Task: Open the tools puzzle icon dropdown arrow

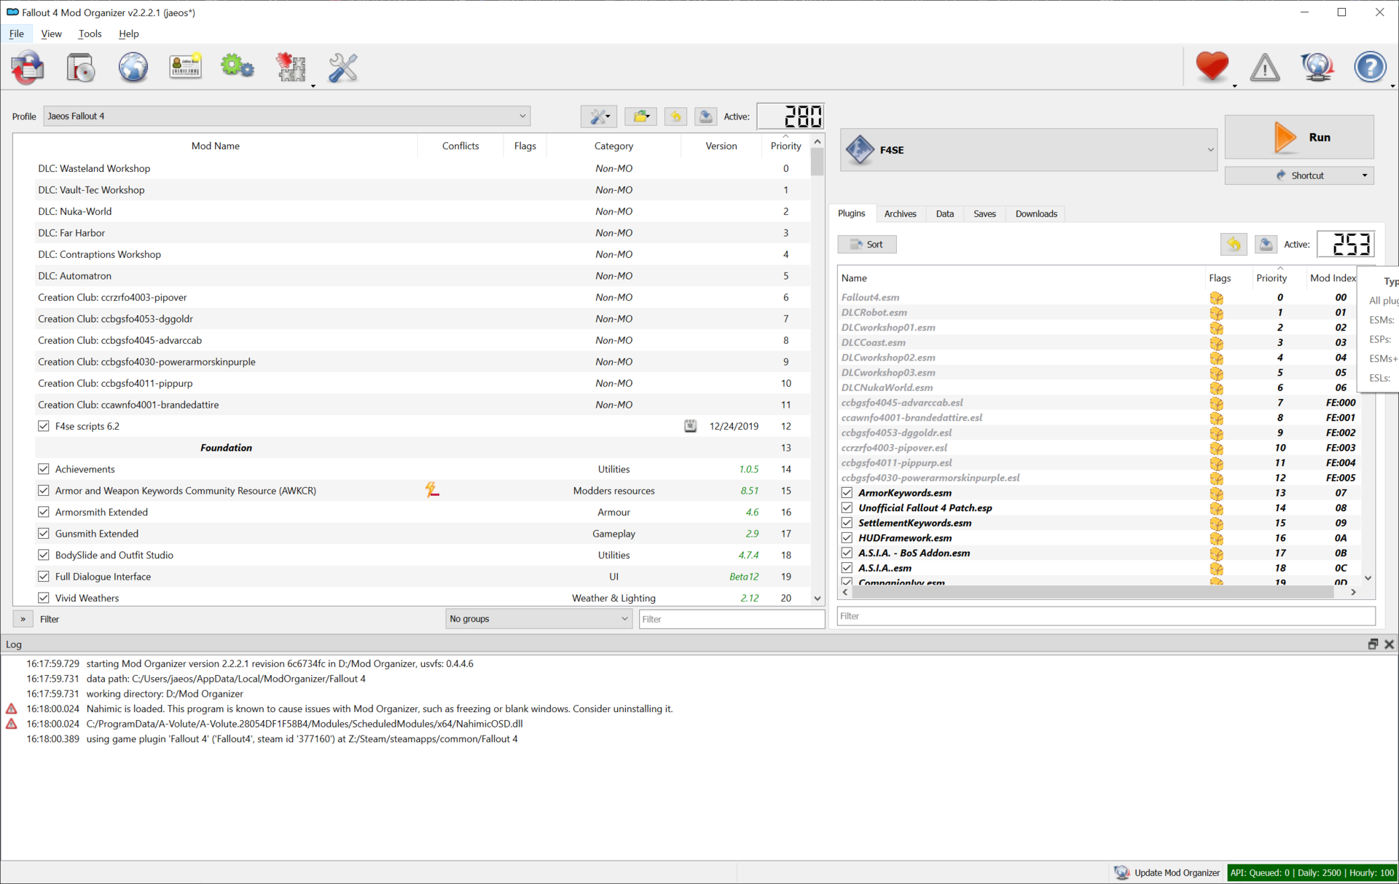Action: point(313,85)
